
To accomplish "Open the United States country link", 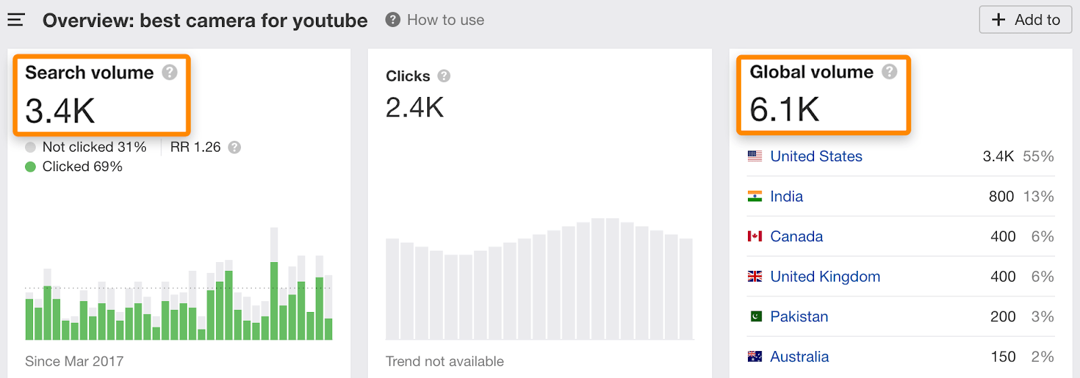I will point(816,156).
